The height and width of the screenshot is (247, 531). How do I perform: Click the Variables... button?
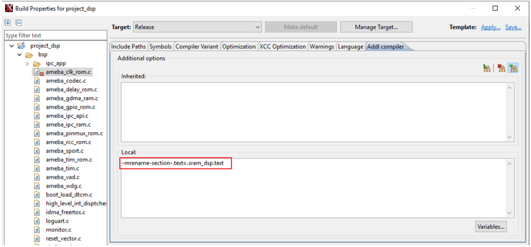click(x=491, y=227)
